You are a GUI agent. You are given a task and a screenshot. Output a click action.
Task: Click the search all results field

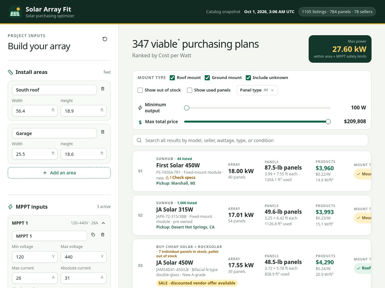coord(250,140)
